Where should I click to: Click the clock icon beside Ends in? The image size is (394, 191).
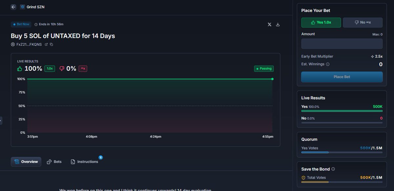(x=36, y=24)
